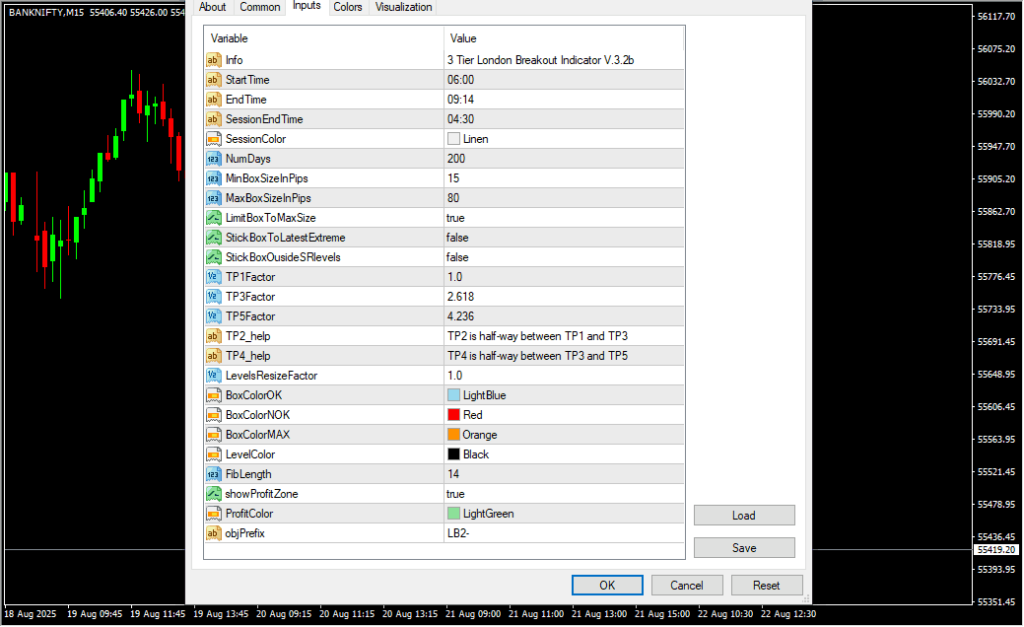Click the string icon beside StartTime
The width and height of the screenshot is (1024, 627).
(213, 80)
